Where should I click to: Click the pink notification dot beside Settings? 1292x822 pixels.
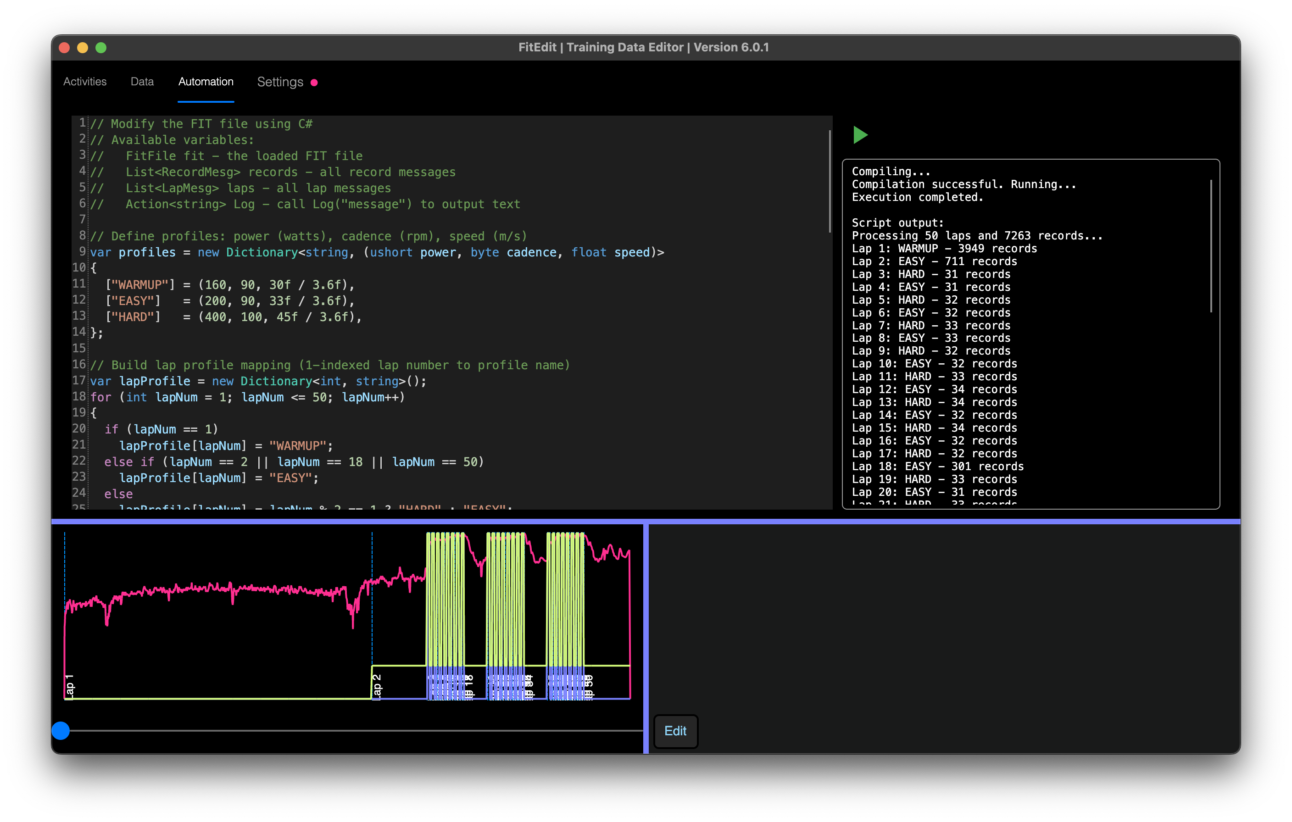(314, 83)
